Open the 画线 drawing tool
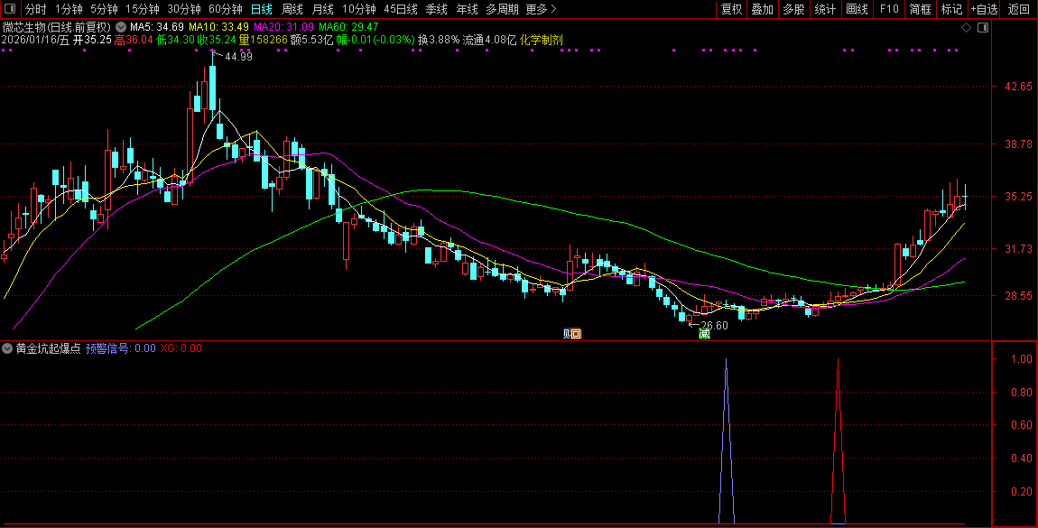 coord(857,9)
